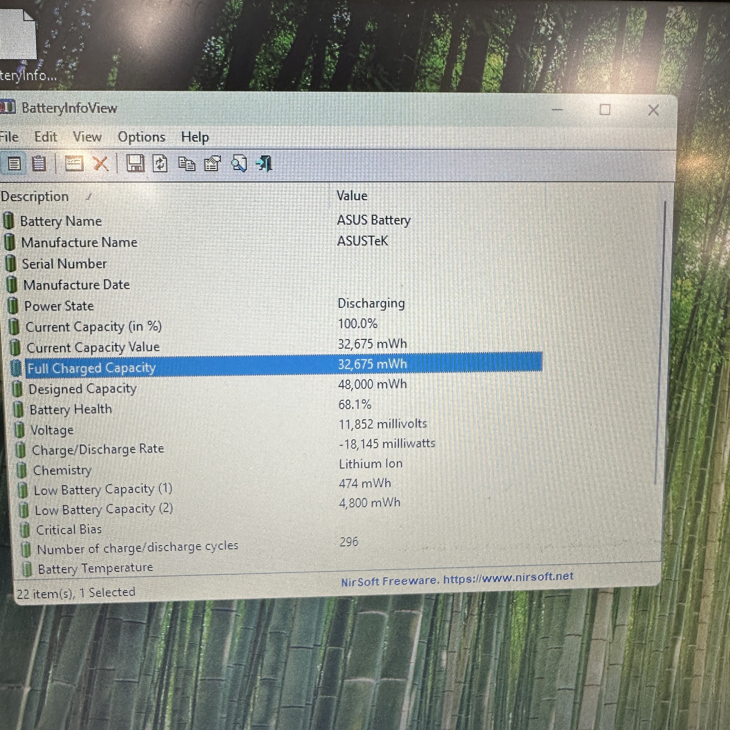
Task: Open the Options menu
Action: point(142,137)
